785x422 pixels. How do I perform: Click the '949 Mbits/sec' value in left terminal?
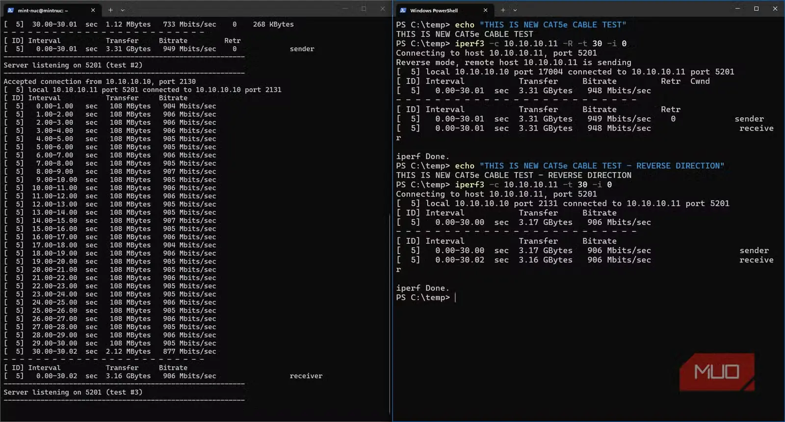click(189, 49)
